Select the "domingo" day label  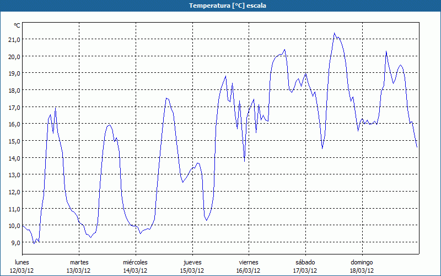(x=362, y=262)
